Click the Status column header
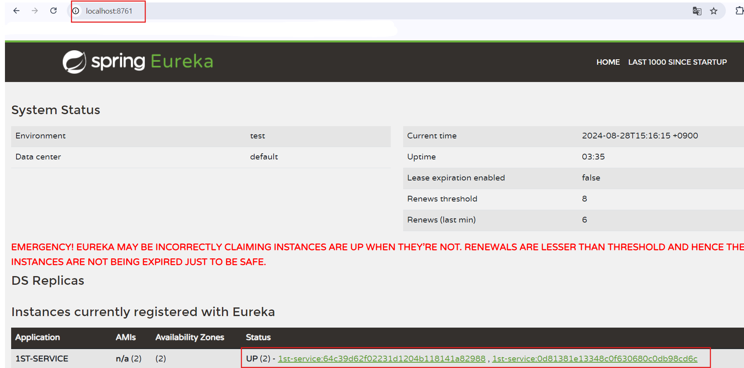The height and width of the screenshot is (368, 744). click(x=258, y=338)
